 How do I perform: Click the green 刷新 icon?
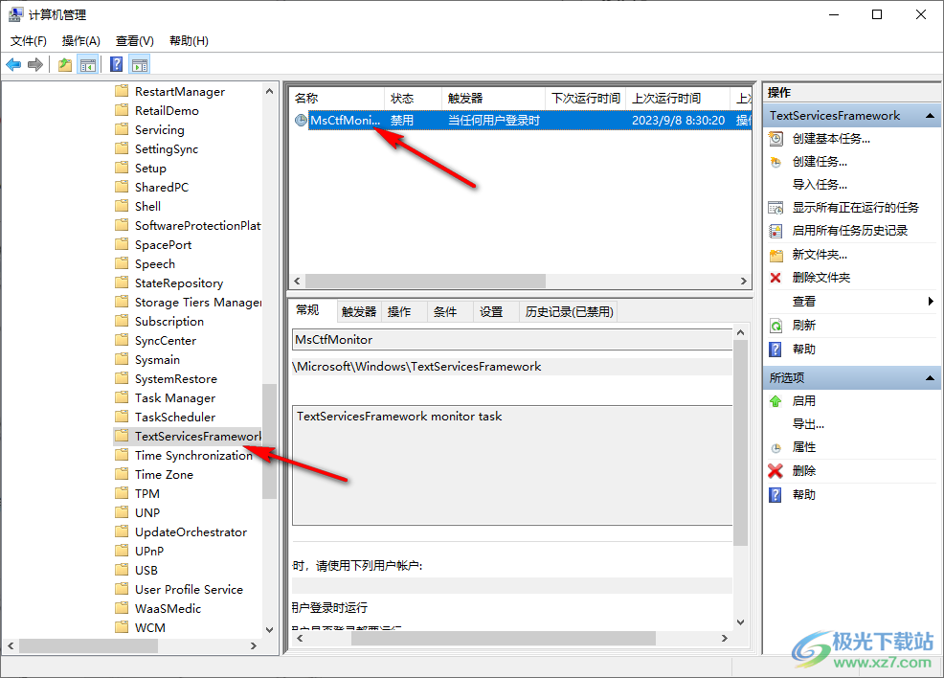[x=776, y=326]
